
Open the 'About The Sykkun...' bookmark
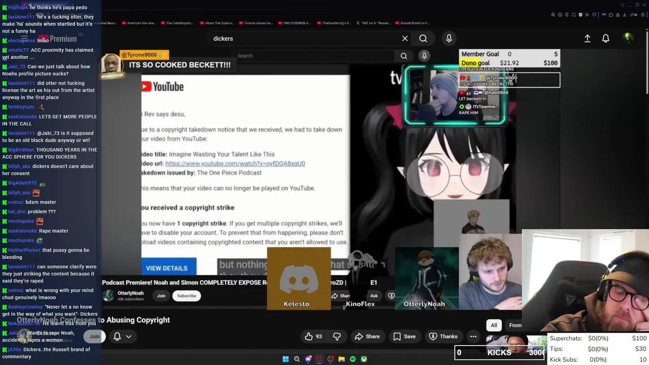[217, 23]
